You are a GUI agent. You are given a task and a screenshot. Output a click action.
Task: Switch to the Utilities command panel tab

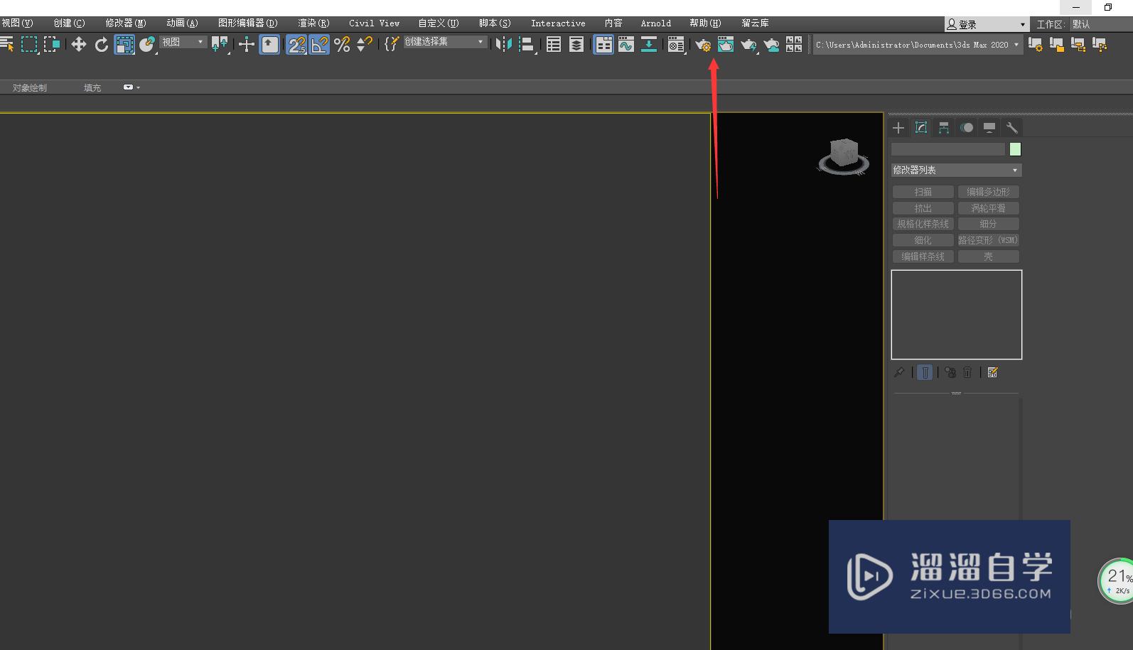(x=1012, y=128)
